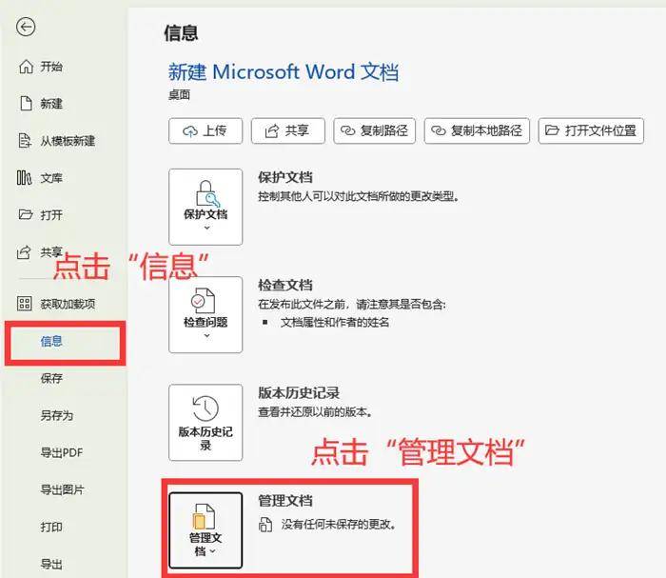Image resolution: width=666 pixels, height=578 pixels.
Task: Click the 复制路径 button
Action: point(374,130)
